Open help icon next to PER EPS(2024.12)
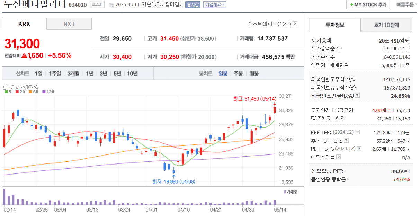 point(358,132)
